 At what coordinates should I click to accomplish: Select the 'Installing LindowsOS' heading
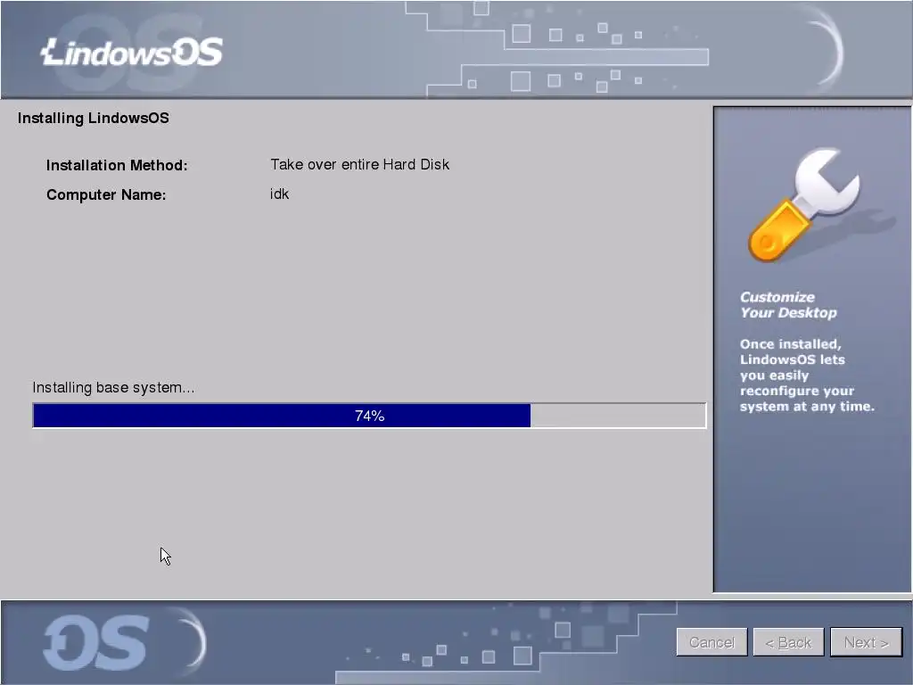coord(93,119)
